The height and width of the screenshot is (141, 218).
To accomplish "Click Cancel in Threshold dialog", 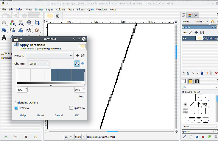I will (x=59, y=115).
